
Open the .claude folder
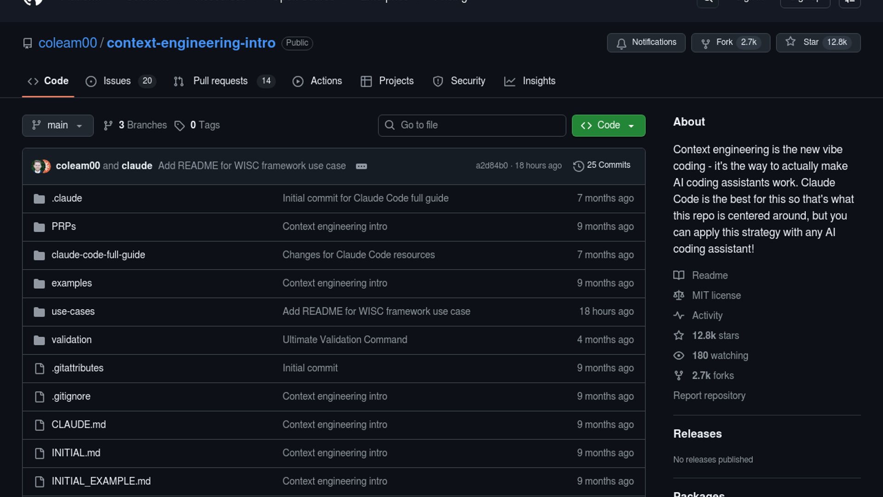[x=67, y=198]
